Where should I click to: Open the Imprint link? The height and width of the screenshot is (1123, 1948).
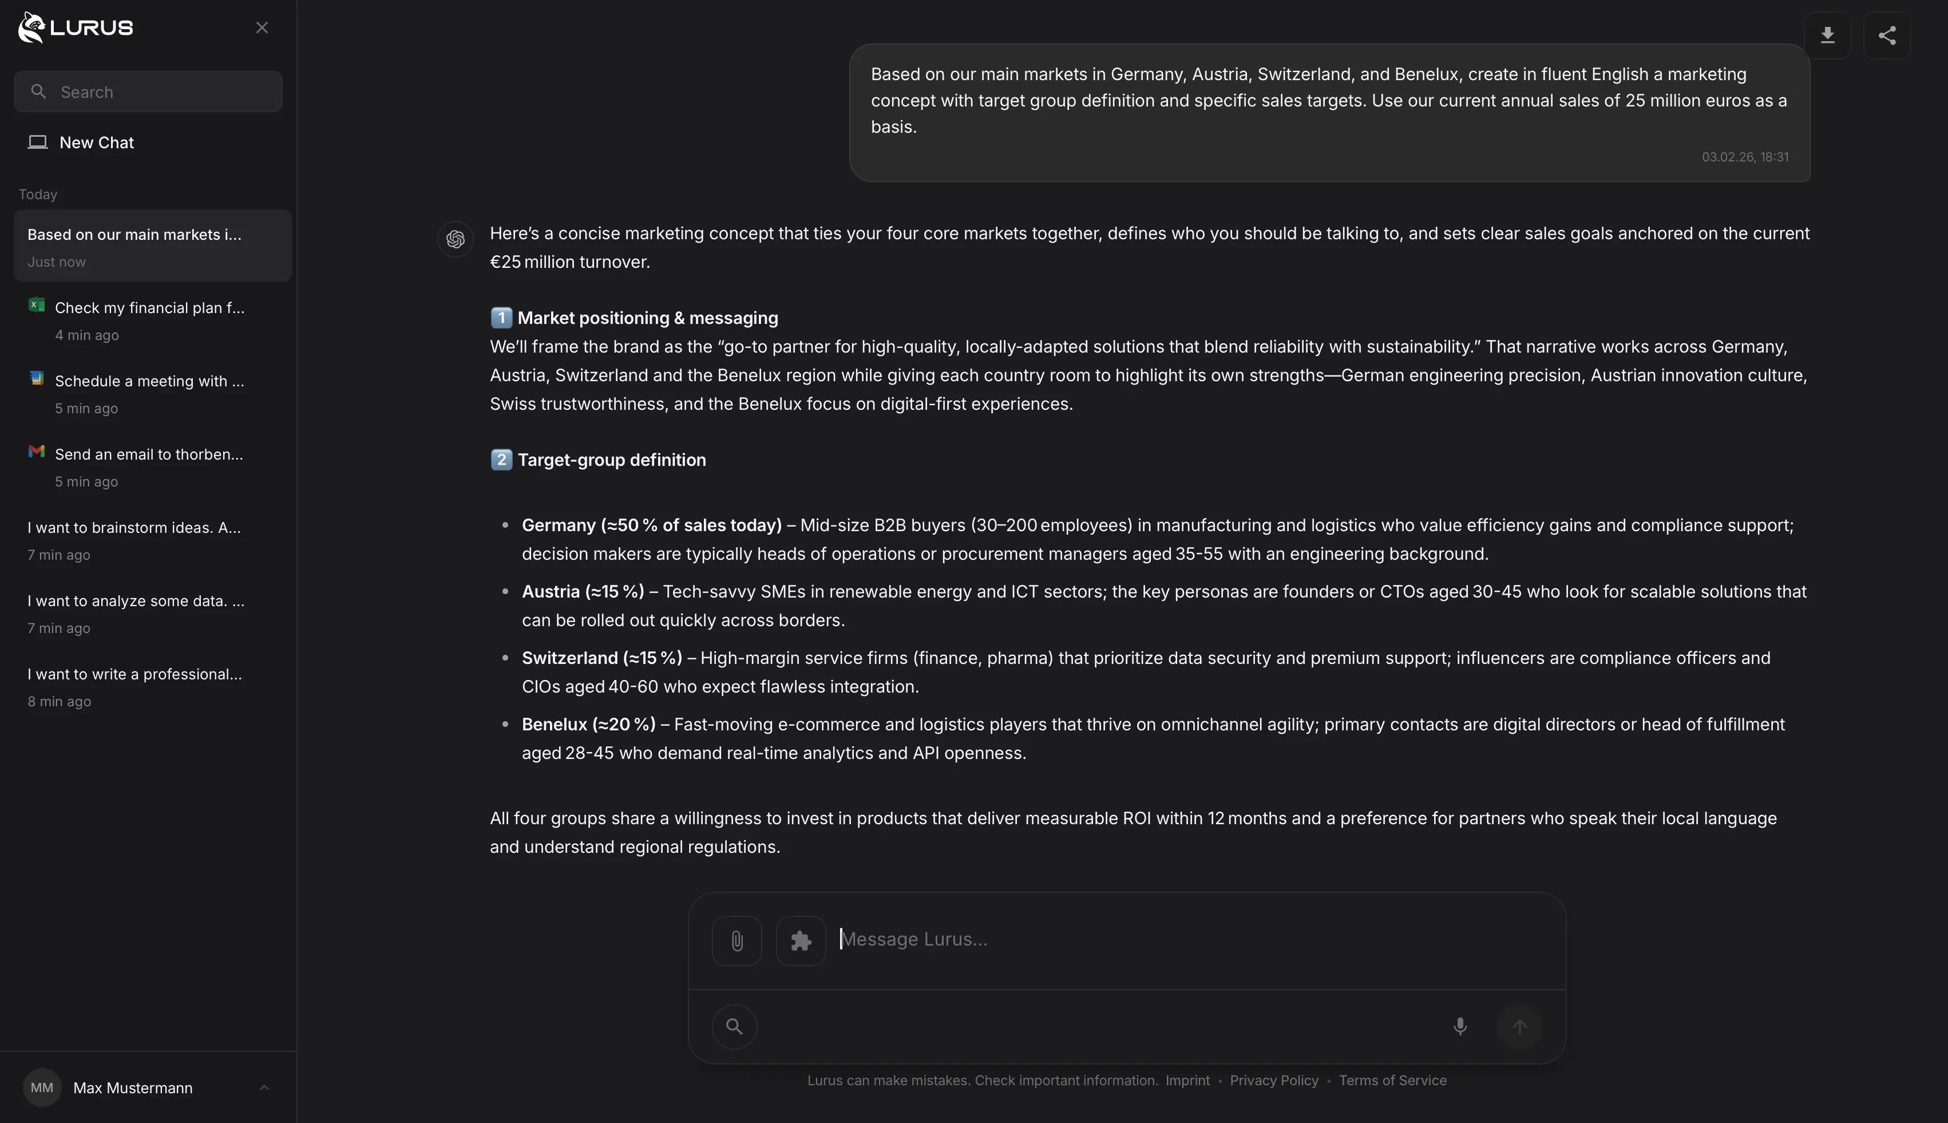click(x=1187, y=1081)
